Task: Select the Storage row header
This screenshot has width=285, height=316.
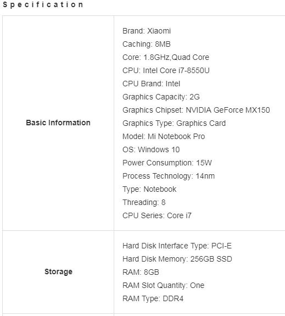Action: [x=58, y=271]
